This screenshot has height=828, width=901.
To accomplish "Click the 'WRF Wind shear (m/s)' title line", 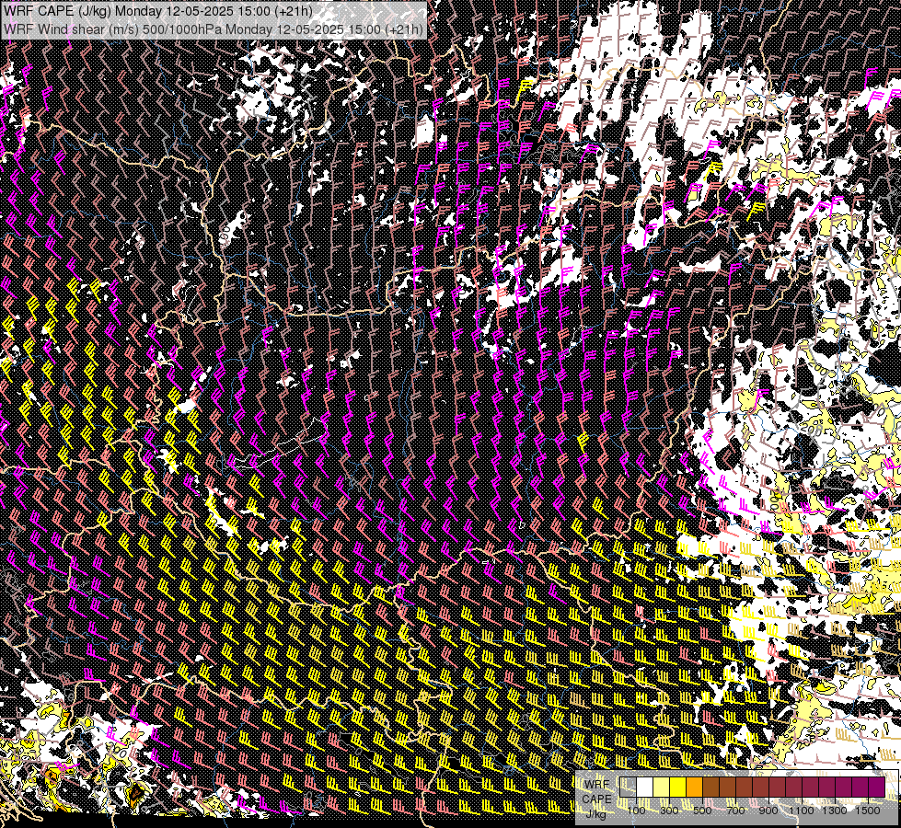I will [x=214, y=29].
